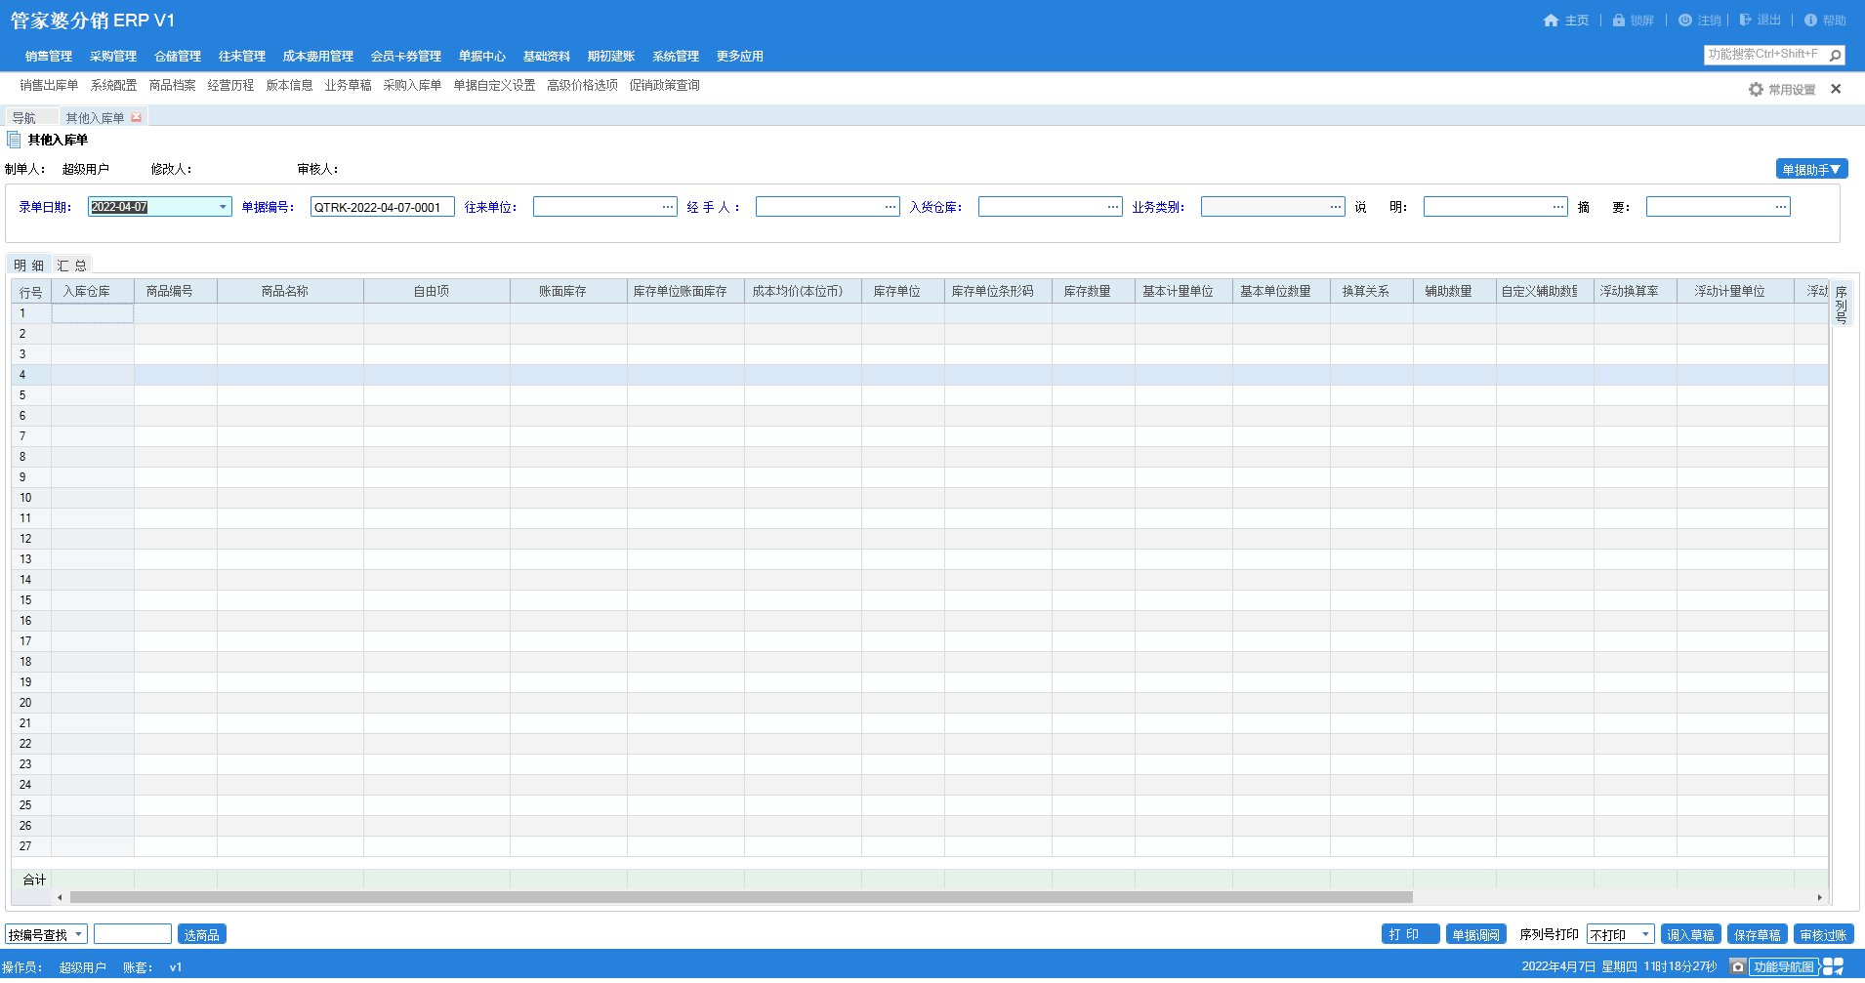Close the 其他入库单 tab via red X
Image resolution: width=1865 pixels, height=983 pixels.
point(136,118)
